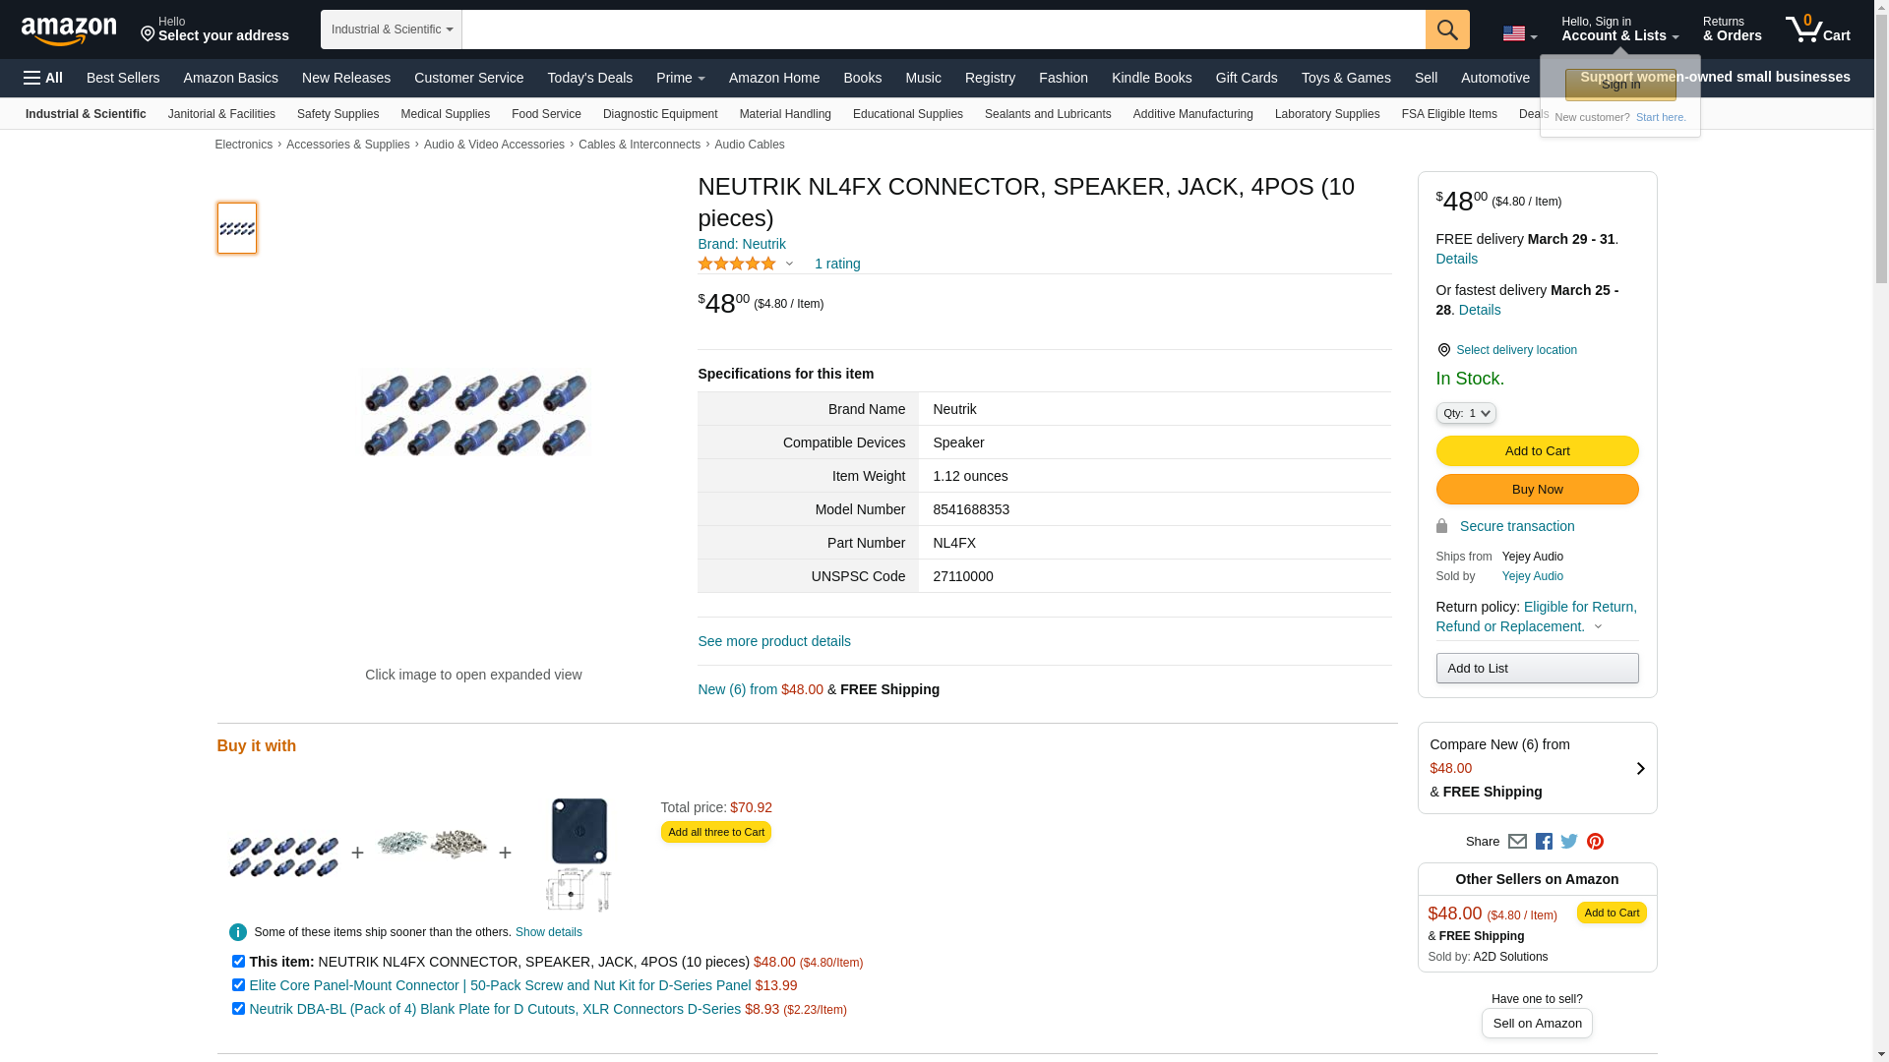Click into the search input field
1889x1062 pixels.
(943, 29)
